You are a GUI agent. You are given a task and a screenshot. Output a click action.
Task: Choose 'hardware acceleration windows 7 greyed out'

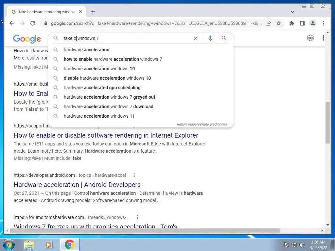click(141, 97)
